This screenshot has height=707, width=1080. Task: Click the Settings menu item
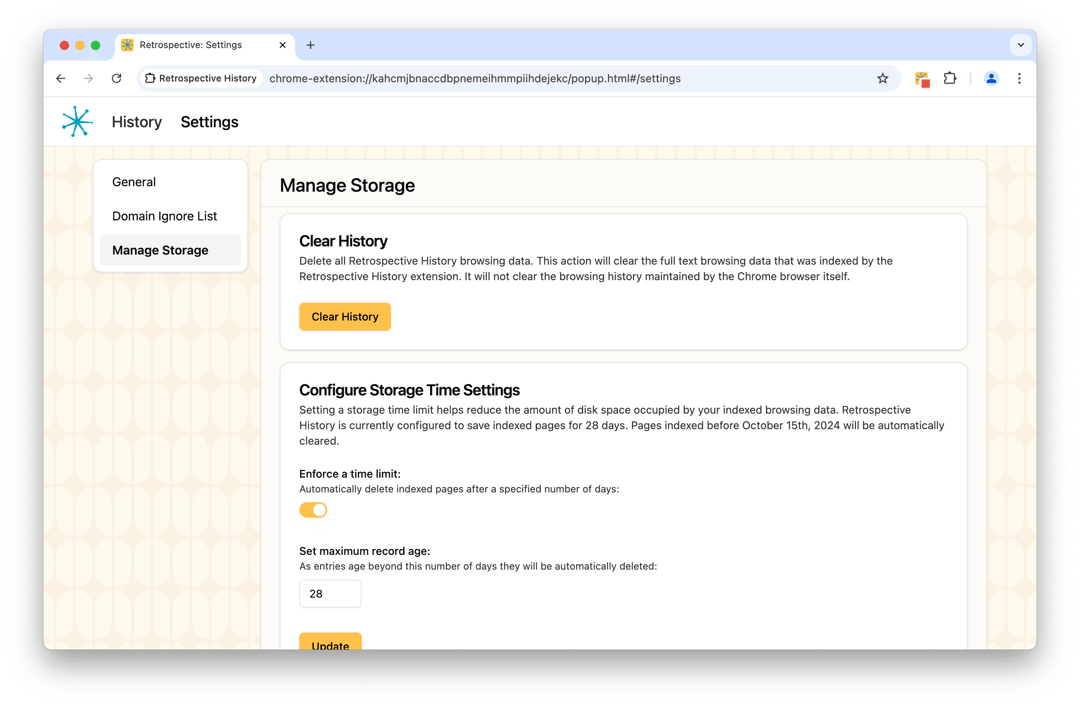[x=209, y=121]
